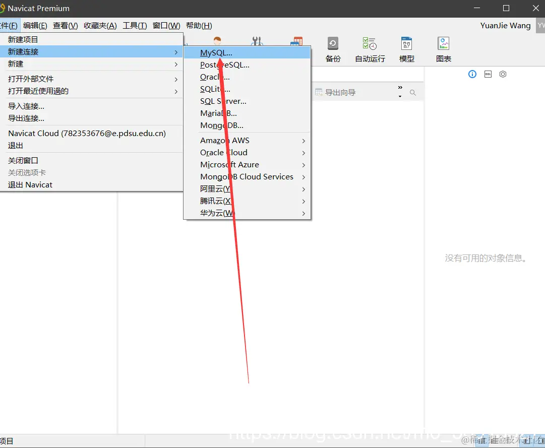This screenshot has height=448, width=545.
Task: Open the Automation (自动运行) toolbar icon
Action: coord(370,49)
